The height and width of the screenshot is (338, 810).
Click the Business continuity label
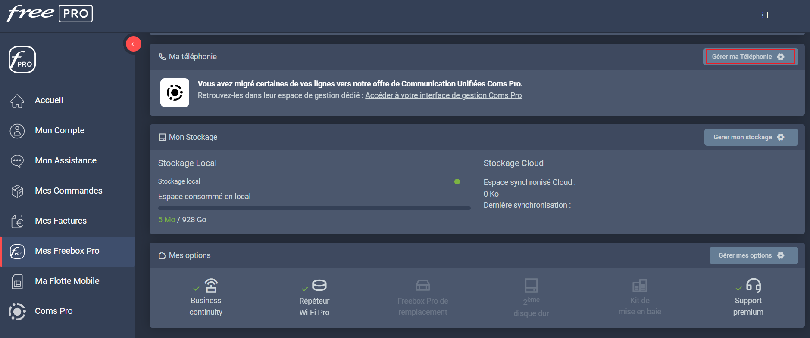pyautogui.click(x=206, y=307)
